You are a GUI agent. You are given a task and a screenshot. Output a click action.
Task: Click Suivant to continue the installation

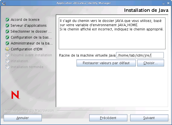(x=149, y=118)
